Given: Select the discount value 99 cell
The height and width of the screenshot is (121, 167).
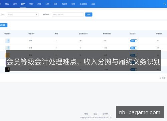Looking at the screenshot, I should pyautogui.click(x=80, y=41).
